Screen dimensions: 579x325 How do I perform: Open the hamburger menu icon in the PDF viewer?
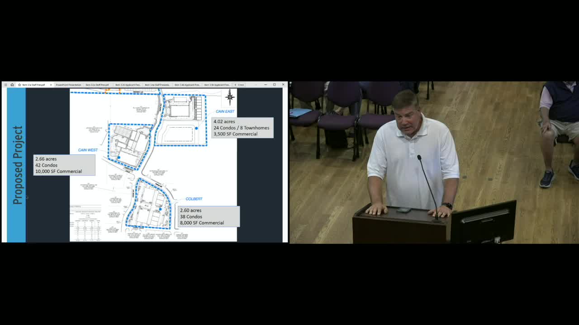5,85
